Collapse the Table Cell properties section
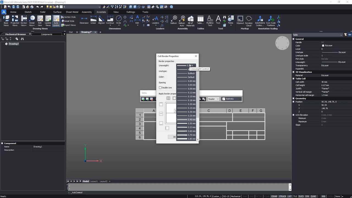352x198 pixels. coord(293,79)
